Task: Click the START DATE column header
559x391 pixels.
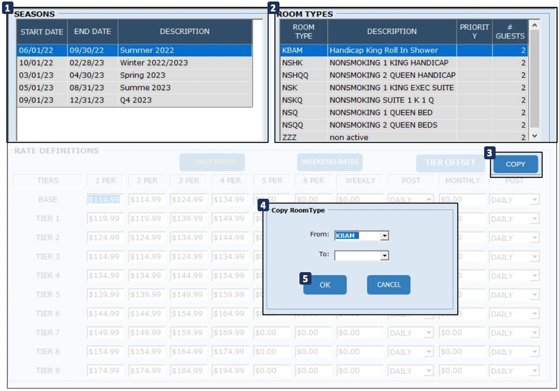Action: point(42,32)
